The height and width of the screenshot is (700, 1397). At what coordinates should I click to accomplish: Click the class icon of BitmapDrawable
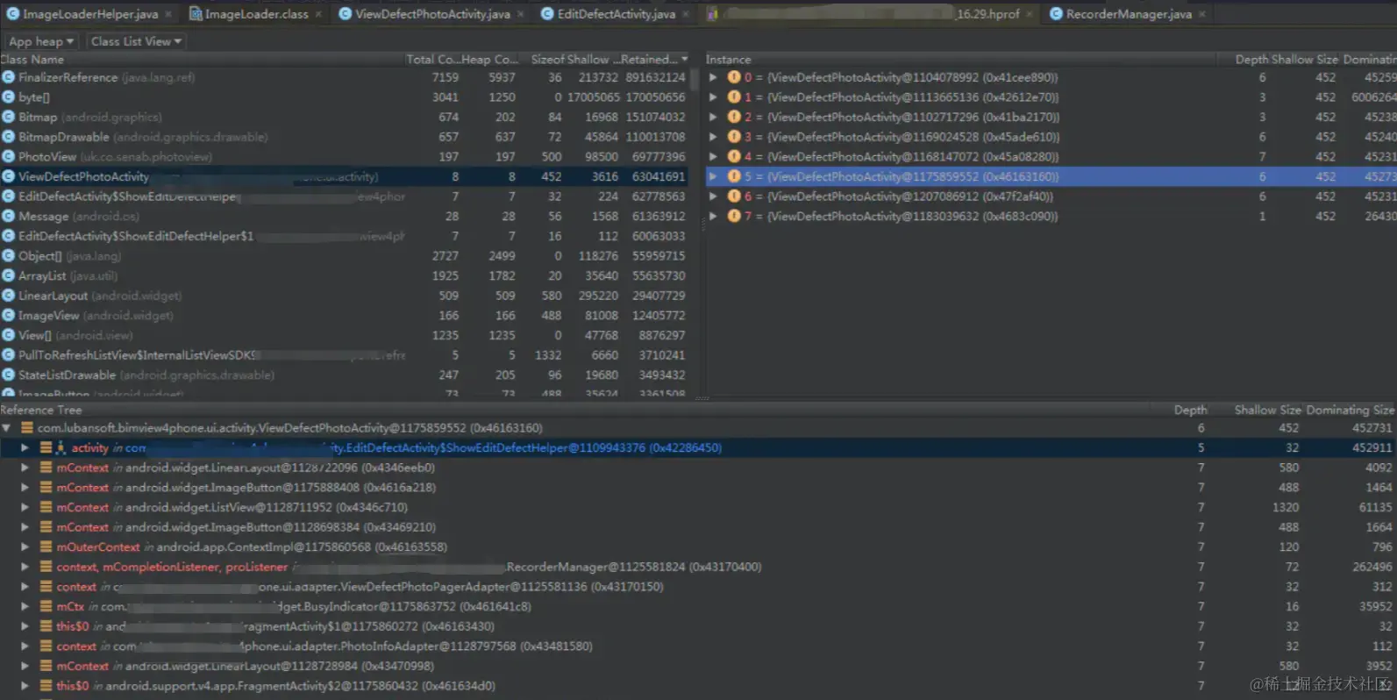9,137
